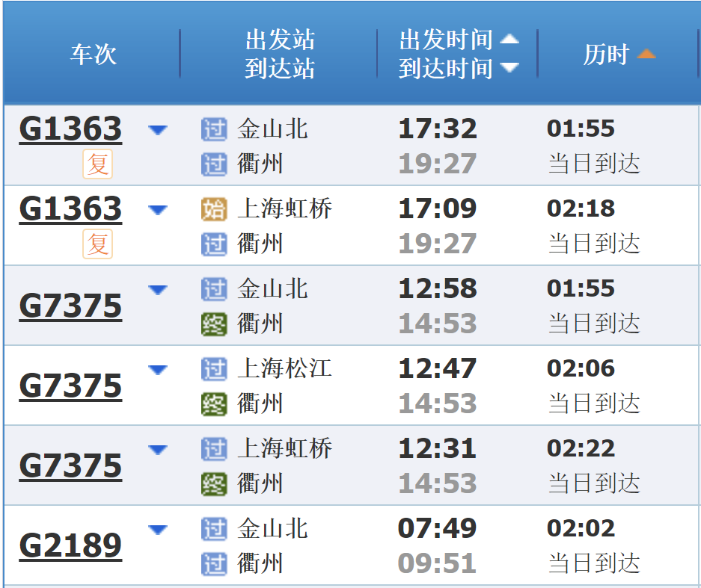The image size is (701, 588).
Task: Toggle descending sort on 到达时间
Action: pyautogui.click(x=510, y=66)
